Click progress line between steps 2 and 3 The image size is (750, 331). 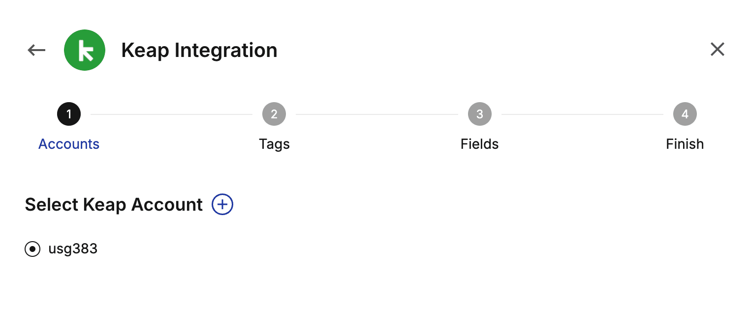click(377, 114)
